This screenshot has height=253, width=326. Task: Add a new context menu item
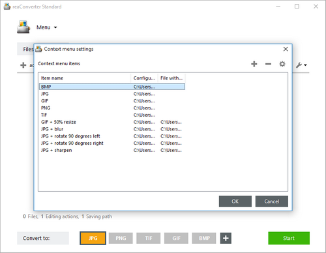click(254, 64)
